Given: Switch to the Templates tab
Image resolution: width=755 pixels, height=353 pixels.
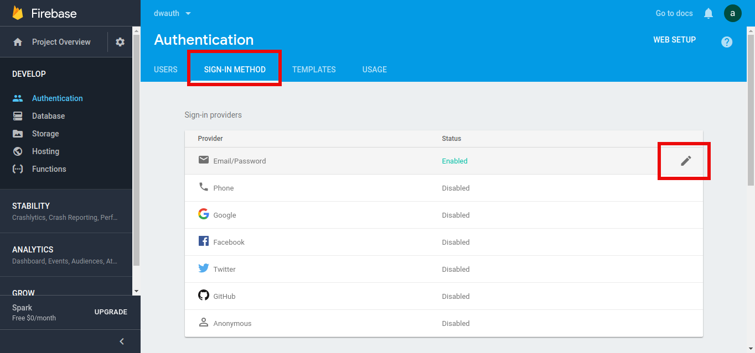Looking at the screenshot, I should click(314, 70).
